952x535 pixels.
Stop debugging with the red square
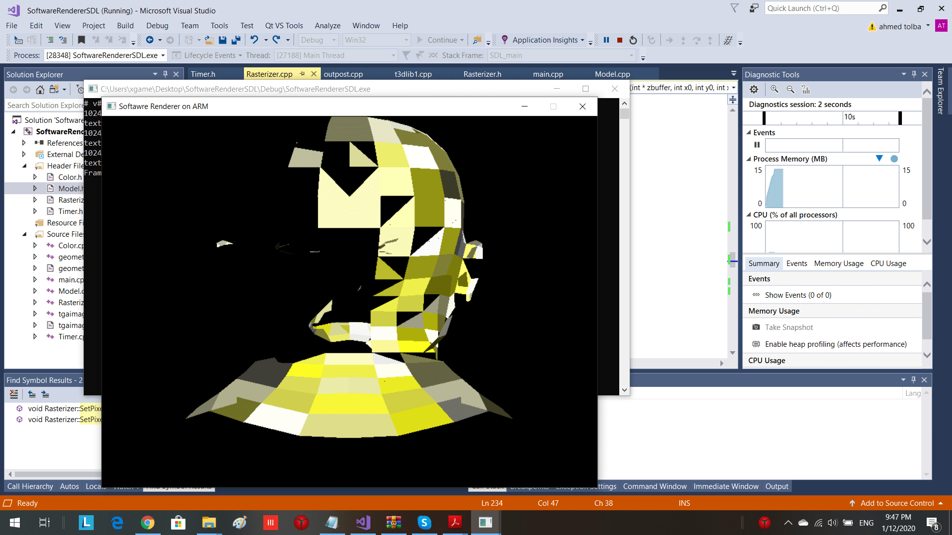(619, 40)
